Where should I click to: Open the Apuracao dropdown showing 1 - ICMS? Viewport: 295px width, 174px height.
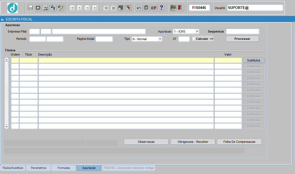click(197, 31)
